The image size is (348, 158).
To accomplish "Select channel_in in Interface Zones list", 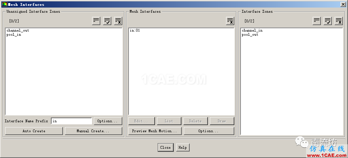I will [x=252, y=31].
